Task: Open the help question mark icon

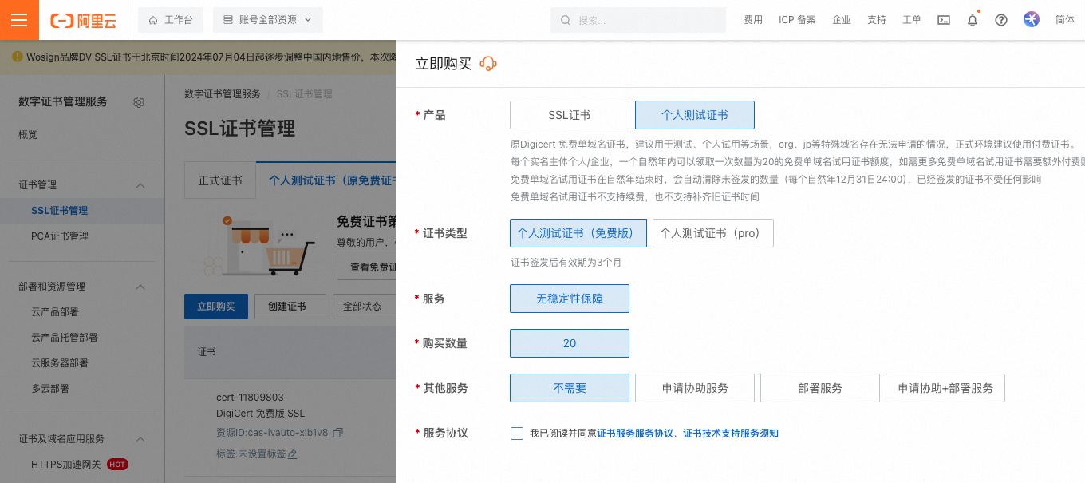Action: [1001, 20]
